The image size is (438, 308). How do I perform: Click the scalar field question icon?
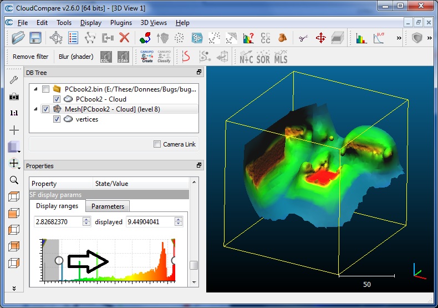tap(248, 37)
